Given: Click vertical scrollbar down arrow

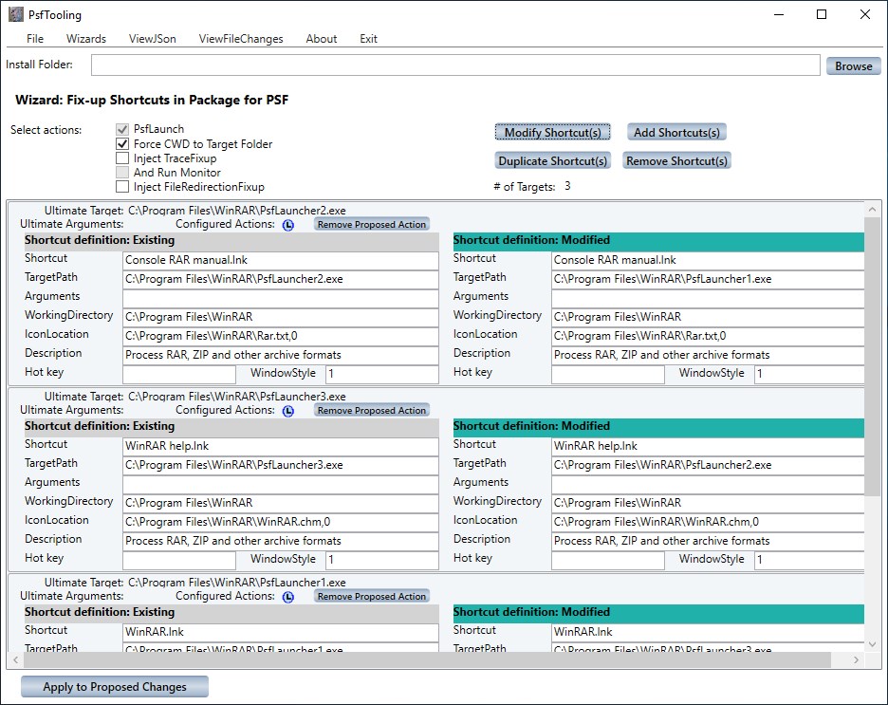Looking at the screenshot, I should pyautogui.click(x=872, y=644).
